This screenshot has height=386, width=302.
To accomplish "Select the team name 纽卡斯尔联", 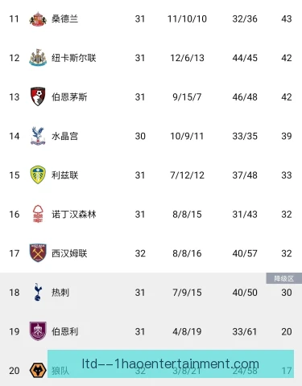I will click(74, 58).
